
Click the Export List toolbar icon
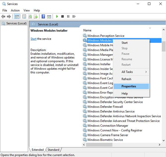click(36, 16)
